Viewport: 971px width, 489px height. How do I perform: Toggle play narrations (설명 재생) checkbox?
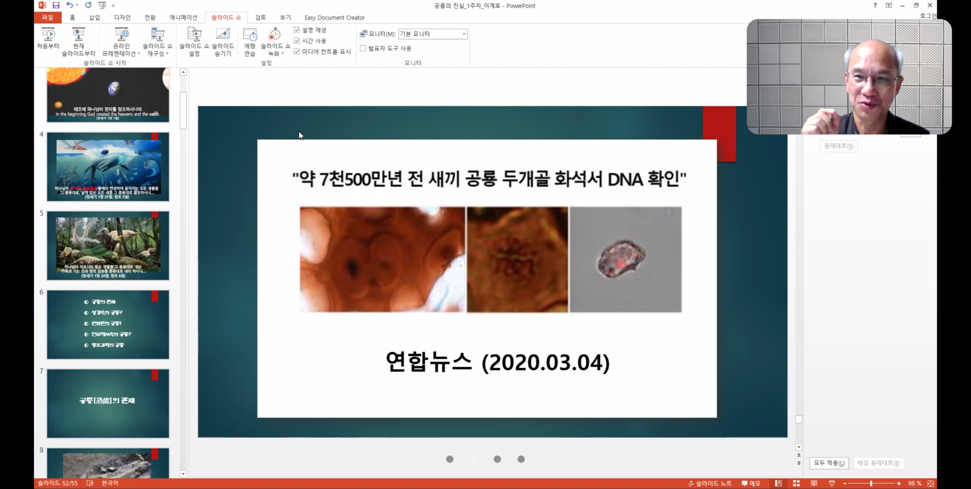[297, 30]
